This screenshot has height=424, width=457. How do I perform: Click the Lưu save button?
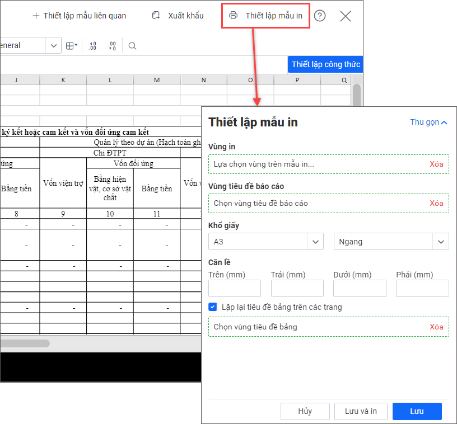[x=417, y=411]
